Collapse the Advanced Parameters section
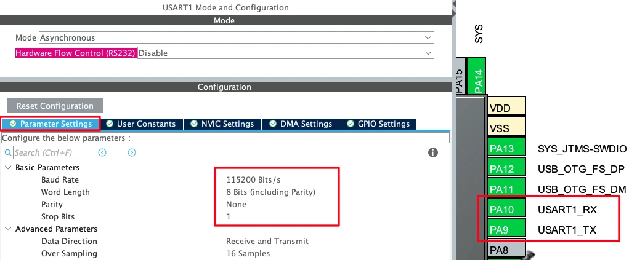This screenshot has height=260, width=637. [8, 229]
